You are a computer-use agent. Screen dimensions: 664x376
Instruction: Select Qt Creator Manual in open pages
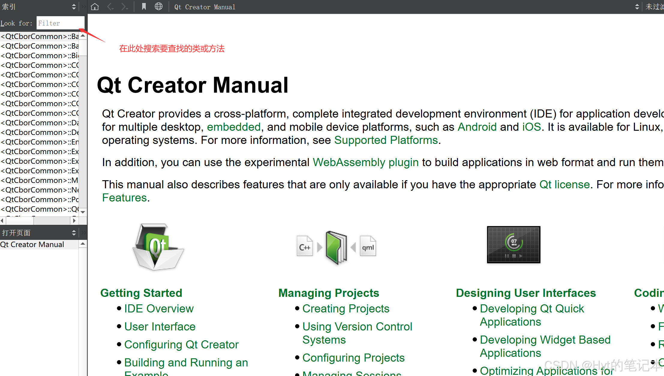32,244
